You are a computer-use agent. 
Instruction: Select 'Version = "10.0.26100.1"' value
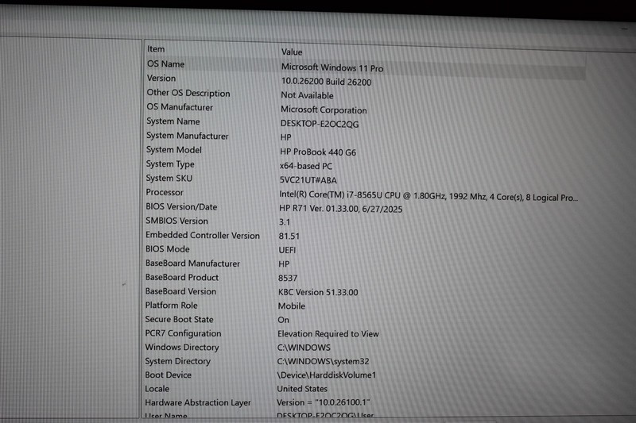click(x=323, y=402)
